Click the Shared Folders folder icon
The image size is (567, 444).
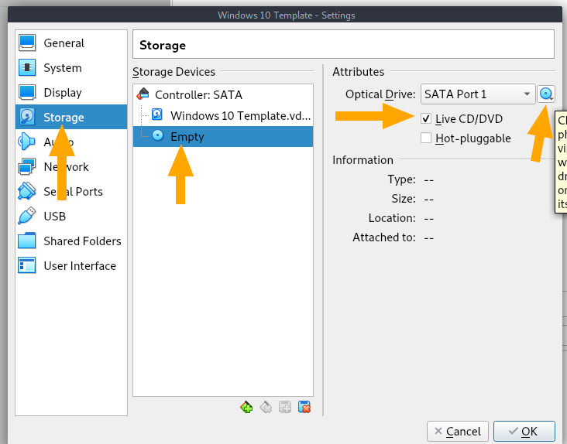(x=27, y=241)
